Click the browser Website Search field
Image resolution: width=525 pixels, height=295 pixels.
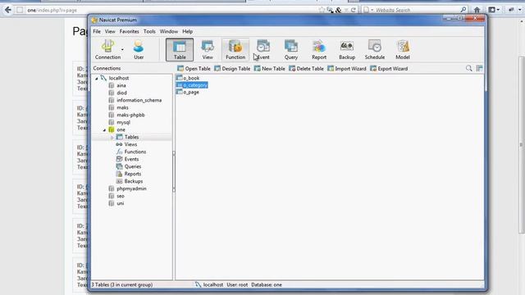click(415, 10)
